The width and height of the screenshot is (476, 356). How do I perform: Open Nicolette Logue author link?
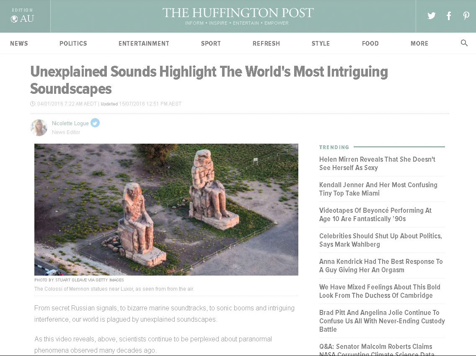[70, 123]
